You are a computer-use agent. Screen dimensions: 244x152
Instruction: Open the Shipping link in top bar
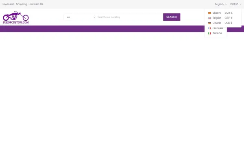tap(22, 4)
